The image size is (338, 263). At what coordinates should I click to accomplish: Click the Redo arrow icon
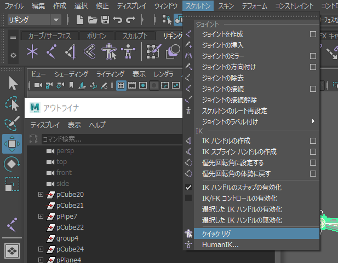[130, 20]
